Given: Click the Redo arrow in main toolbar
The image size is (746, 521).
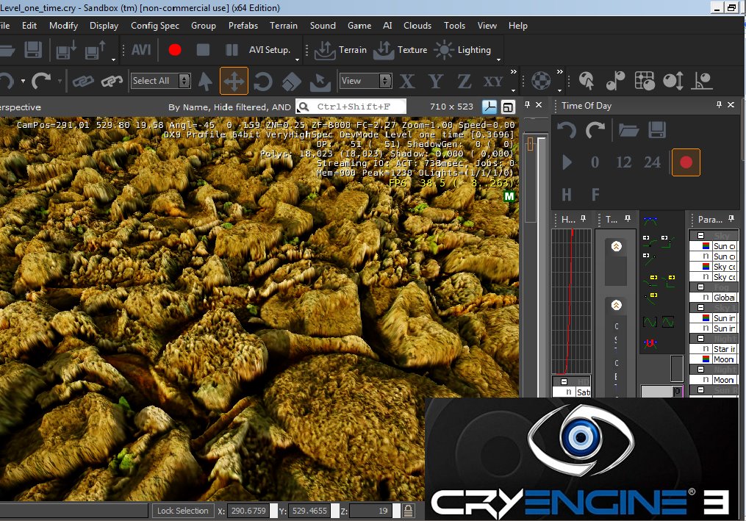Looking at the screenshot, I should [41, 81].
